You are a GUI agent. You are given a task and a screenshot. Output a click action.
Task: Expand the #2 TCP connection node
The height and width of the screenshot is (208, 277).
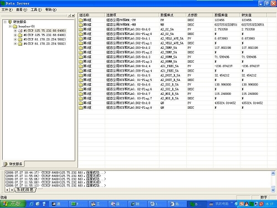pos(16,35)
